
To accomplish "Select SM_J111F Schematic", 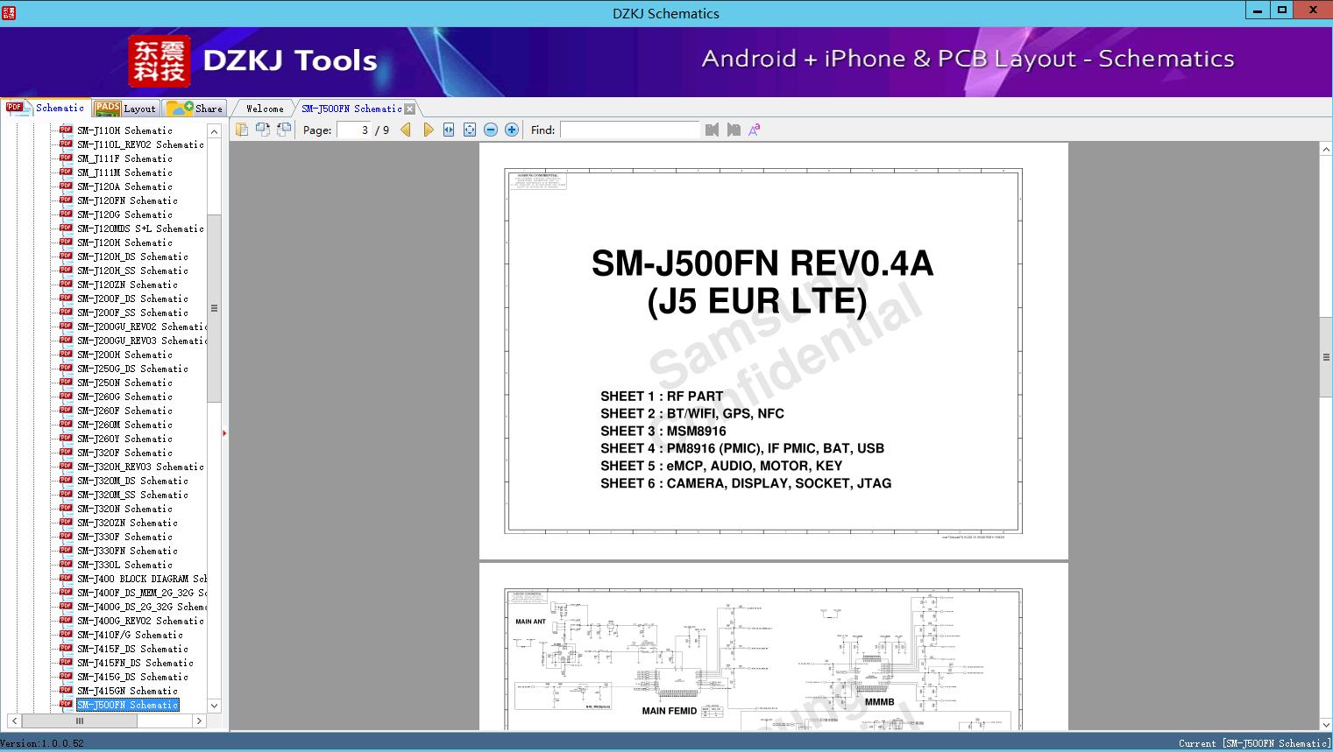I will coord(124,158).
